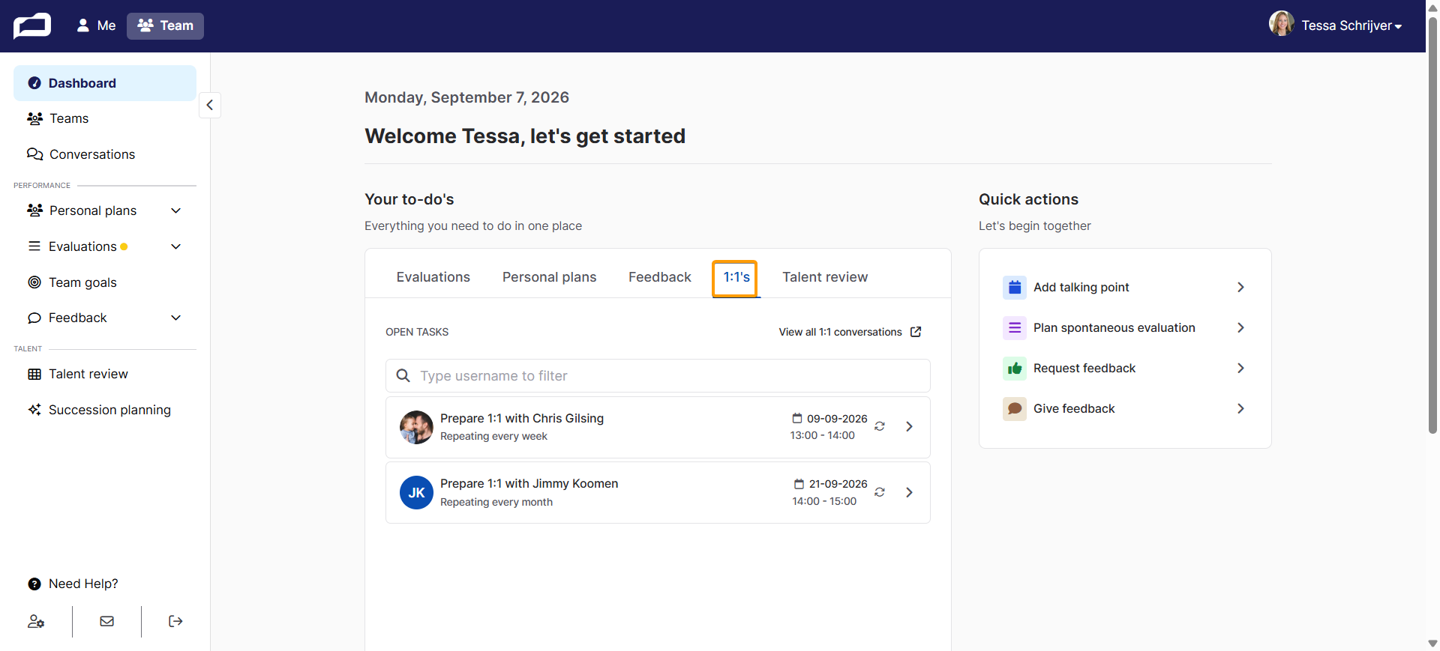
Task: Click the repeat icon on Chris Gilsing task
Action: 880,426
